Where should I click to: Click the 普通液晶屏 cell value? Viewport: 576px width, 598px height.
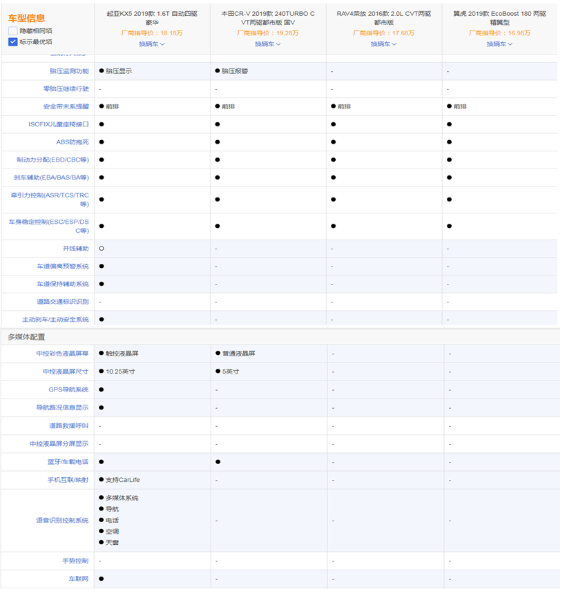pos(239,354)
